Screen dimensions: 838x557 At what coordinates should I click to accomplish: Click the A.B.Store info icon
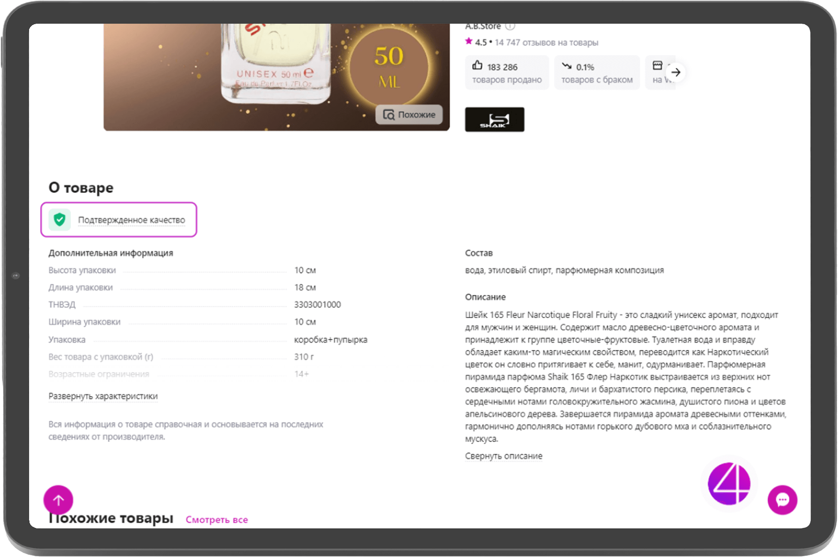(x=510, y=26)
